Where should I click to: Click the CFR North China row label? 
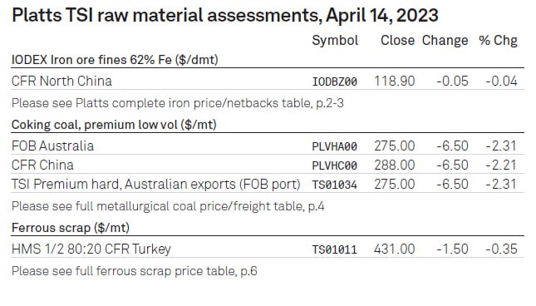click(x=61, y=81)
